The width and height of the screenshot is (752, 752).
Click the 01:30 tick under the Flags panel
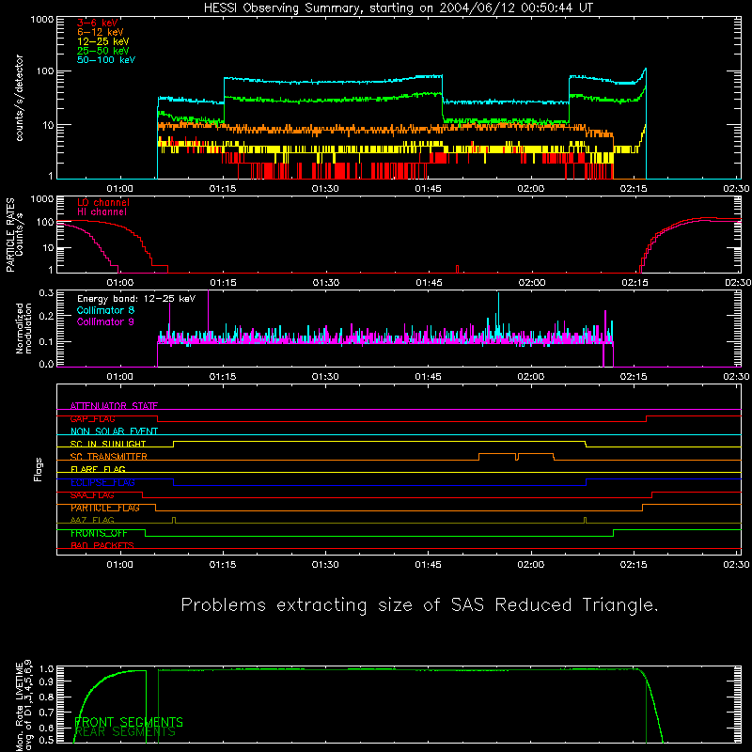(x=325, y=565)
